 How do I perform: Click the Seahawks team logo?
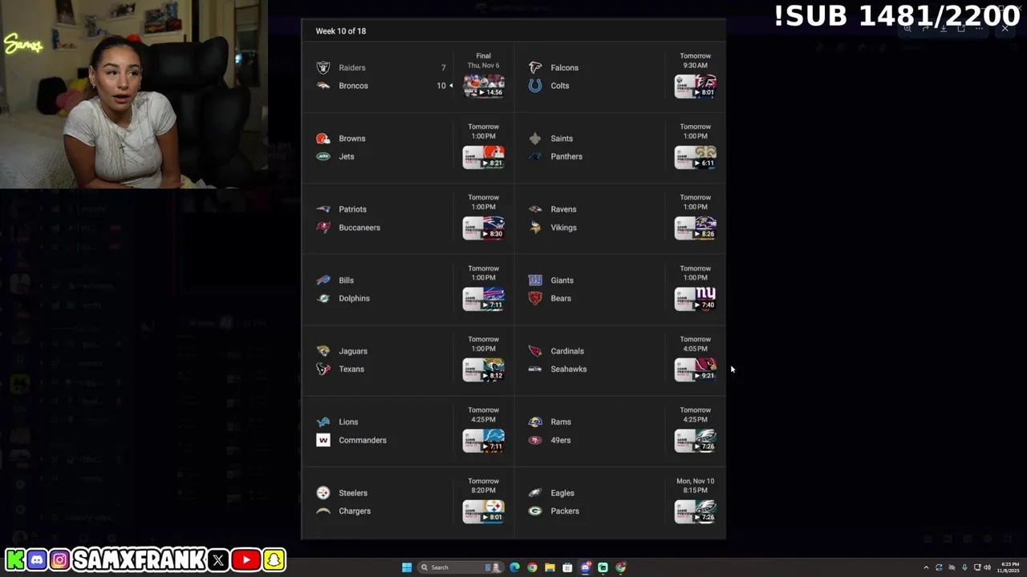pyautogui.click(x=535, y=369)
